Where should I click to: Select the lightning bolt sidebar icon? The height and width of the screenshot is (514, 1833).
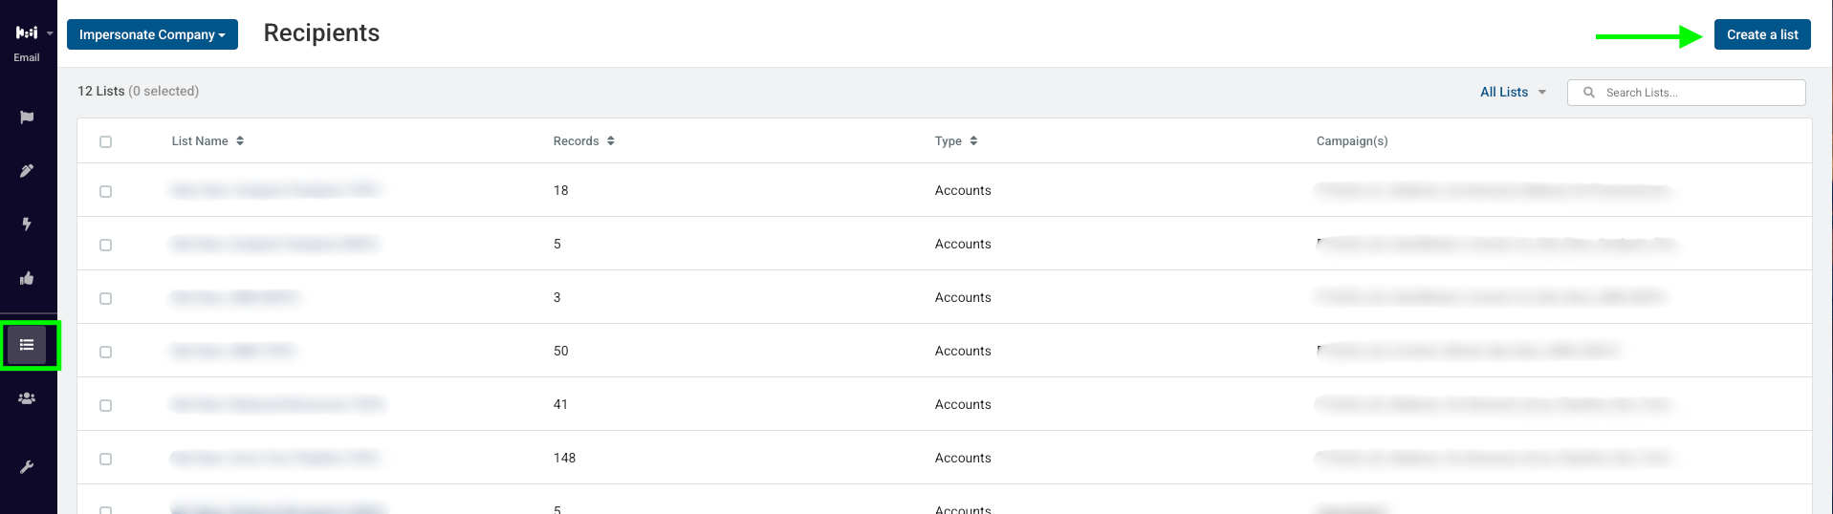(27, 225)
